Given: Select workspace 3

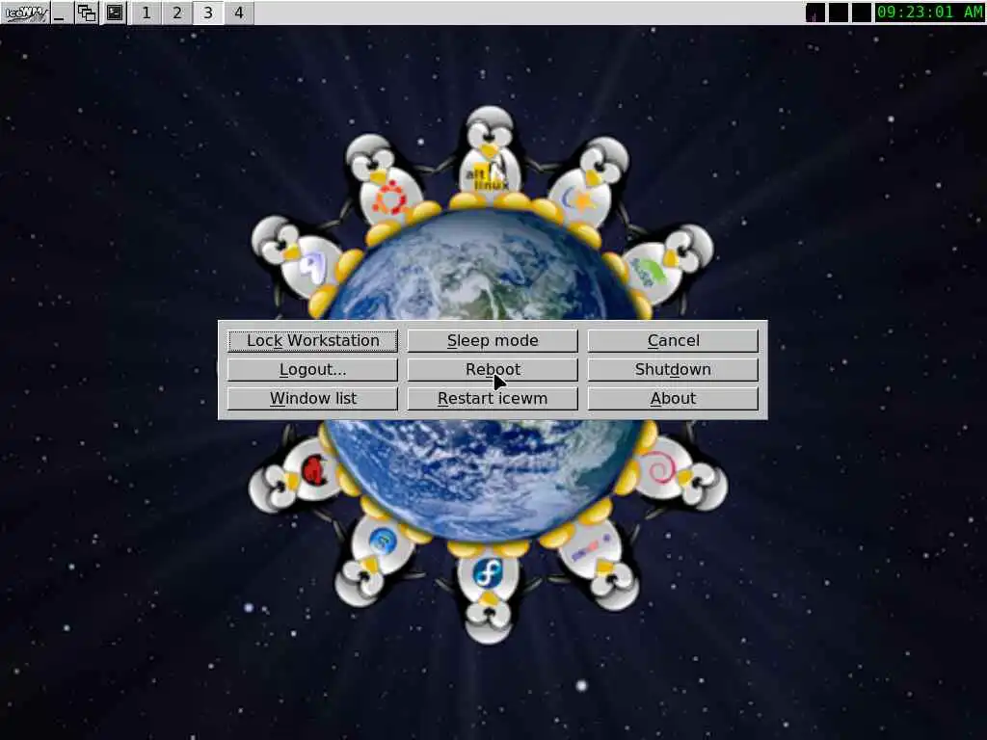Looking at the screenshot, I should tap(208, 13).
